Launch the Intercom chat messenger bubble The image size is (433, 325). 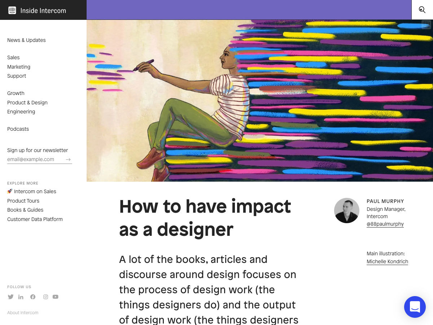point(415,307)
